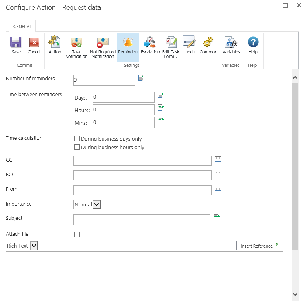Open the Importance dropdown

(87, 204)
